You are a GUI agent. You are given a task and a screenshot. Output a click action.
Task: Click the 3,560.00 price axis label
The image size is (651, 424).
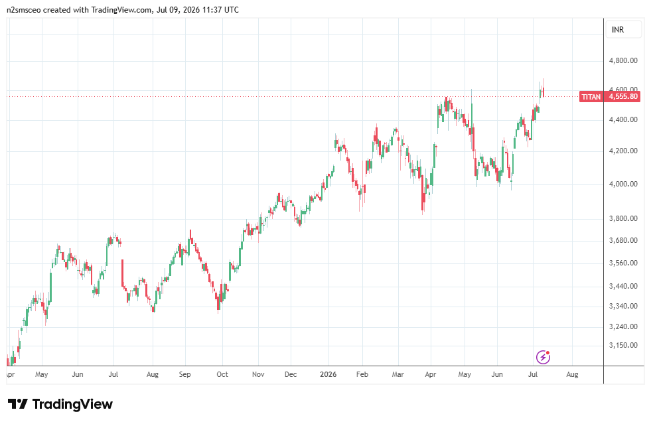622,263
